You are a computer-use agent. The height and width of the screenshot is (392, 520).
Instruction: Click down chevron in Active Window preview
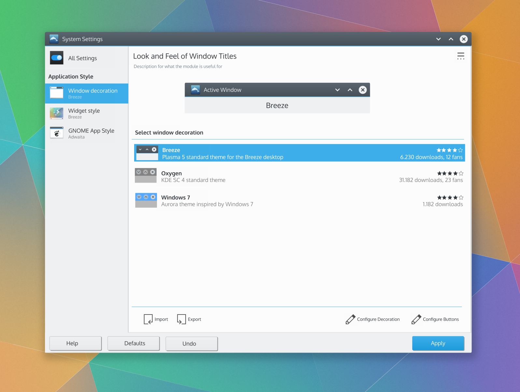coord(337,90)
